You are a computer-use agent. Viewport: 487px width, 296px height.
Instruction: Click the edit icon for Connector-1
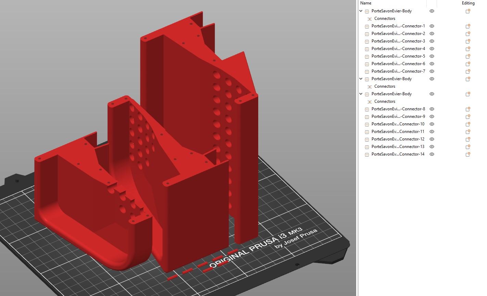click(x=467, y=26)
